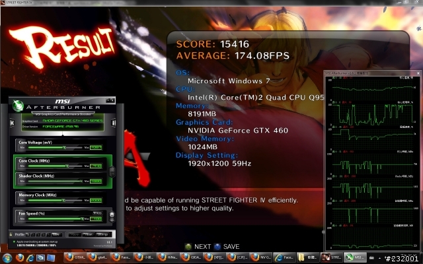Screen dimensions: 423x264
Task: Click the SCORE: 15416 text
Action: pos(213,44)
